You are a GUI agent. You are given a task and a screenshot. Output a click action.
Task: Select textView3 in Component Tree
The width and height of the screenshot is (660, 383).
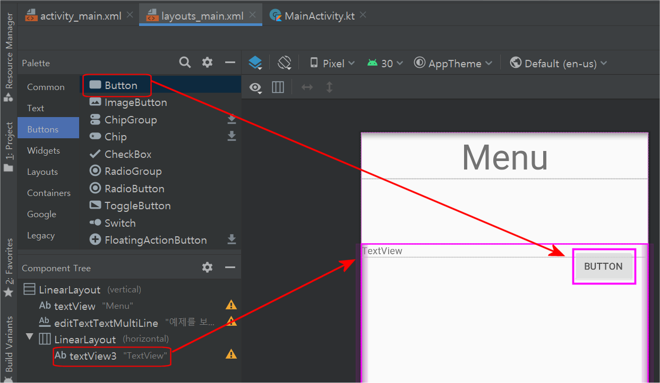(129, 355)
